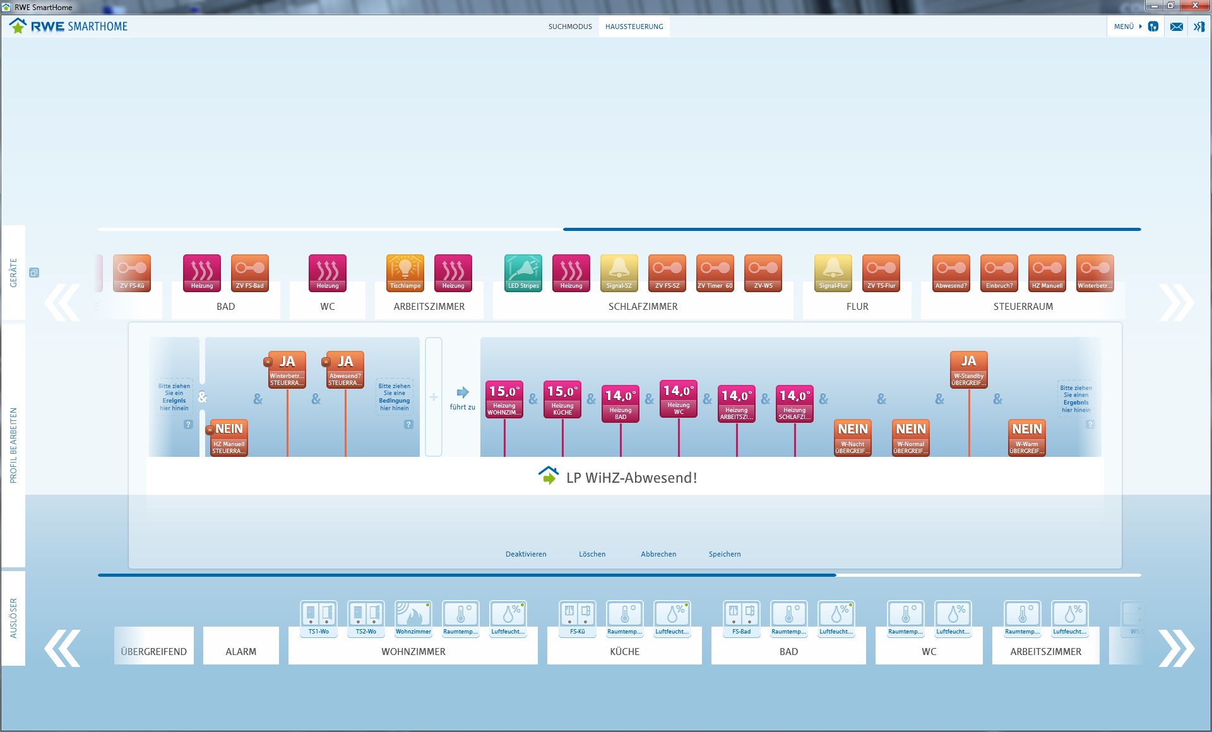Click Löschen to delete the profile
The width and height of the screenshot is (1212, 732).
(x=592, y=554)
